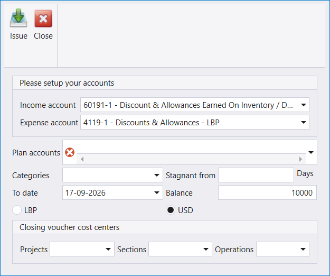Open the Operations cost center dropdown
The width and height of the screenshot is (330, 276).
pos(303,249)
